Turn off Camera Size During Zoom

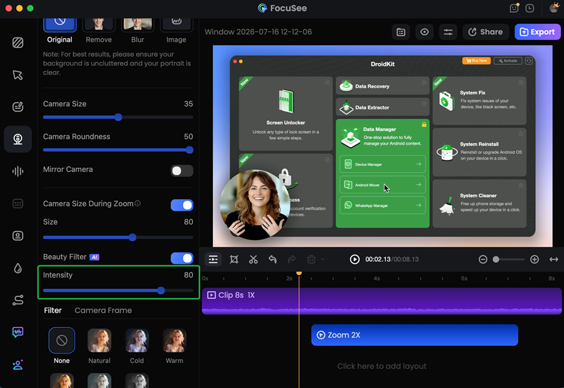(x=182, y=205)
